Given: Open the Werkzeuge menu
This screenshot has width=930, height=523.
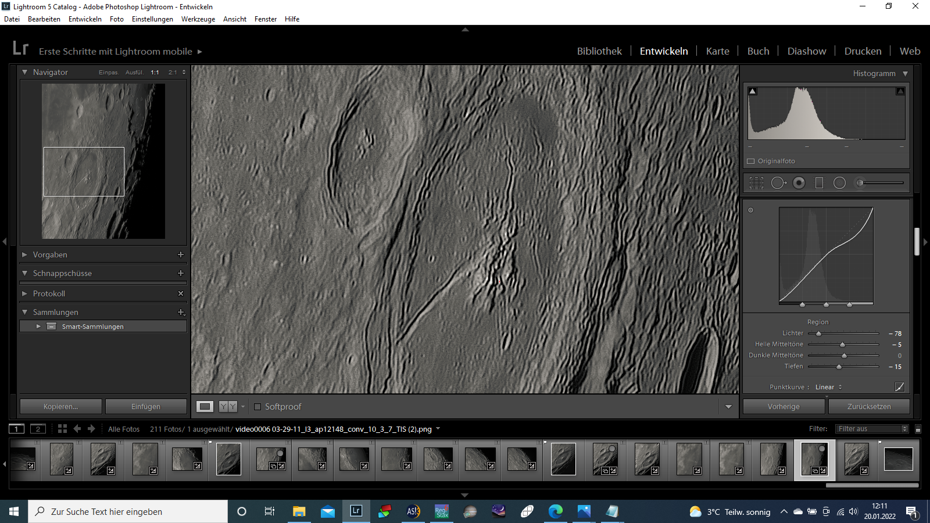Looking at the screenshot, I should (198, 19).
